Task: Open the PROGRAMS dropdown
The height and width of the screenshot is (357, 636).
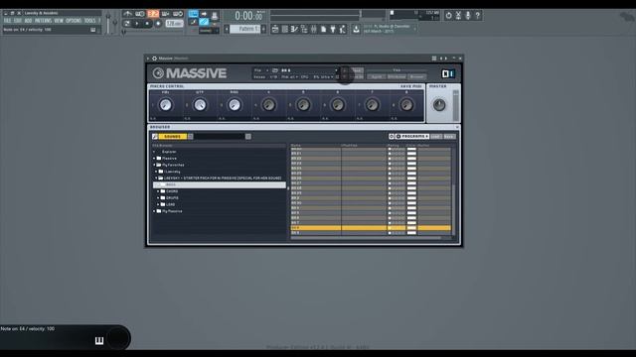Action: click(x=412, y=137)
